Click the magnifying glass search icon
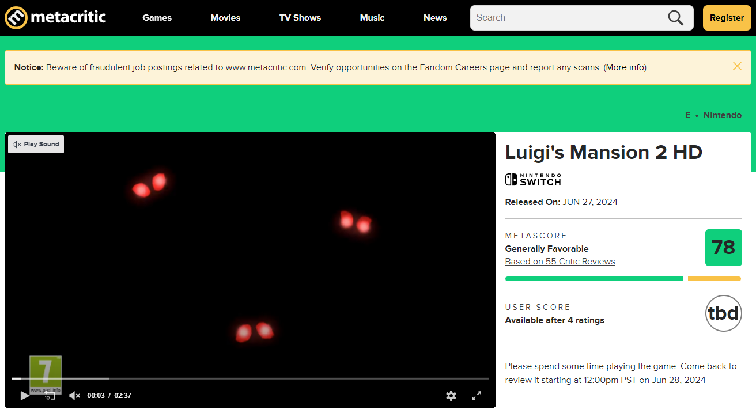This screenshot has width=756, height=413. coord(676,18)
